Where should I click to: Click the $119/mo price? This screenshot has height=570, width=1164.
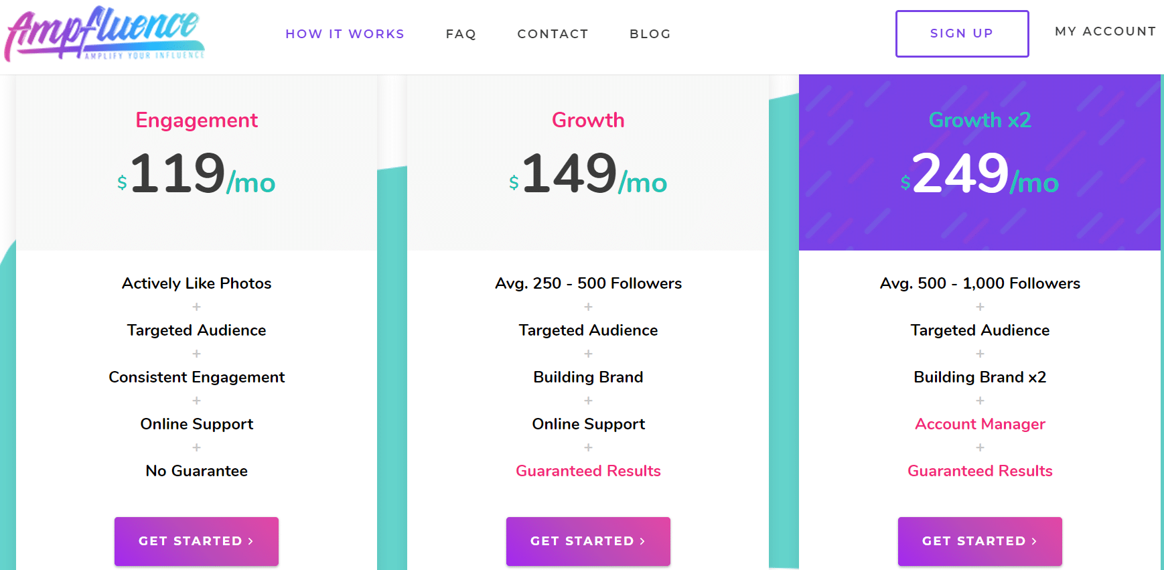tap(196, 173)
